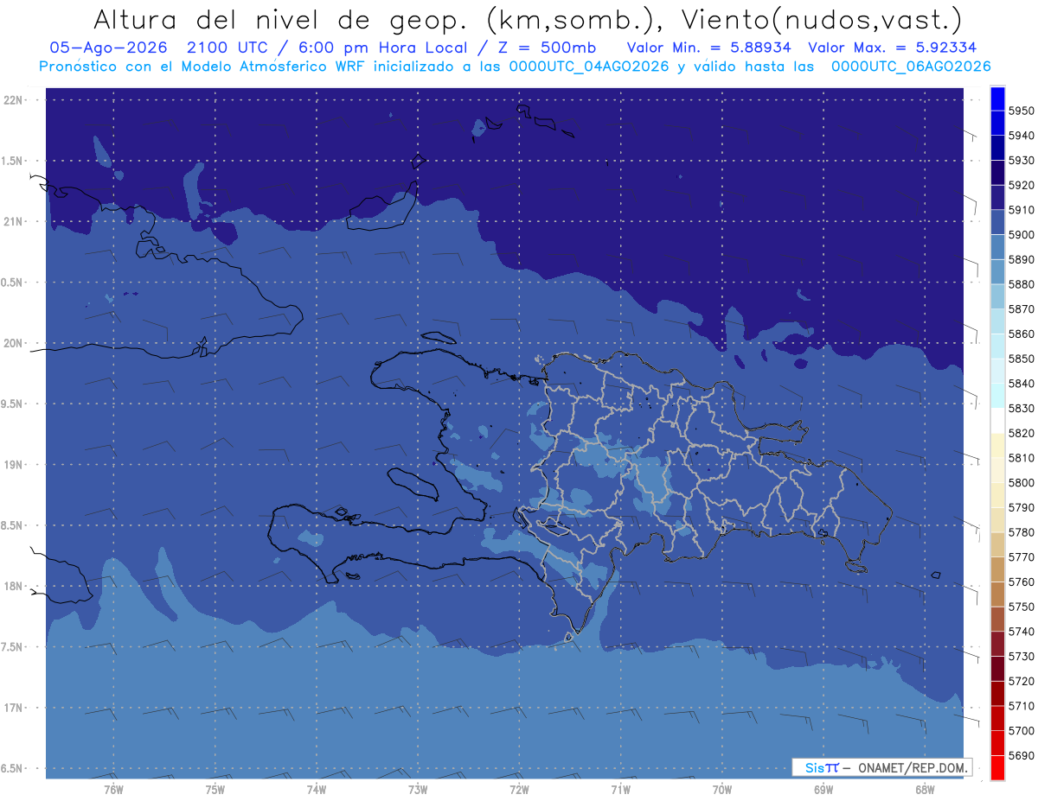
Task: Click the "5700" colorbar value
Action: point(1021,730)
